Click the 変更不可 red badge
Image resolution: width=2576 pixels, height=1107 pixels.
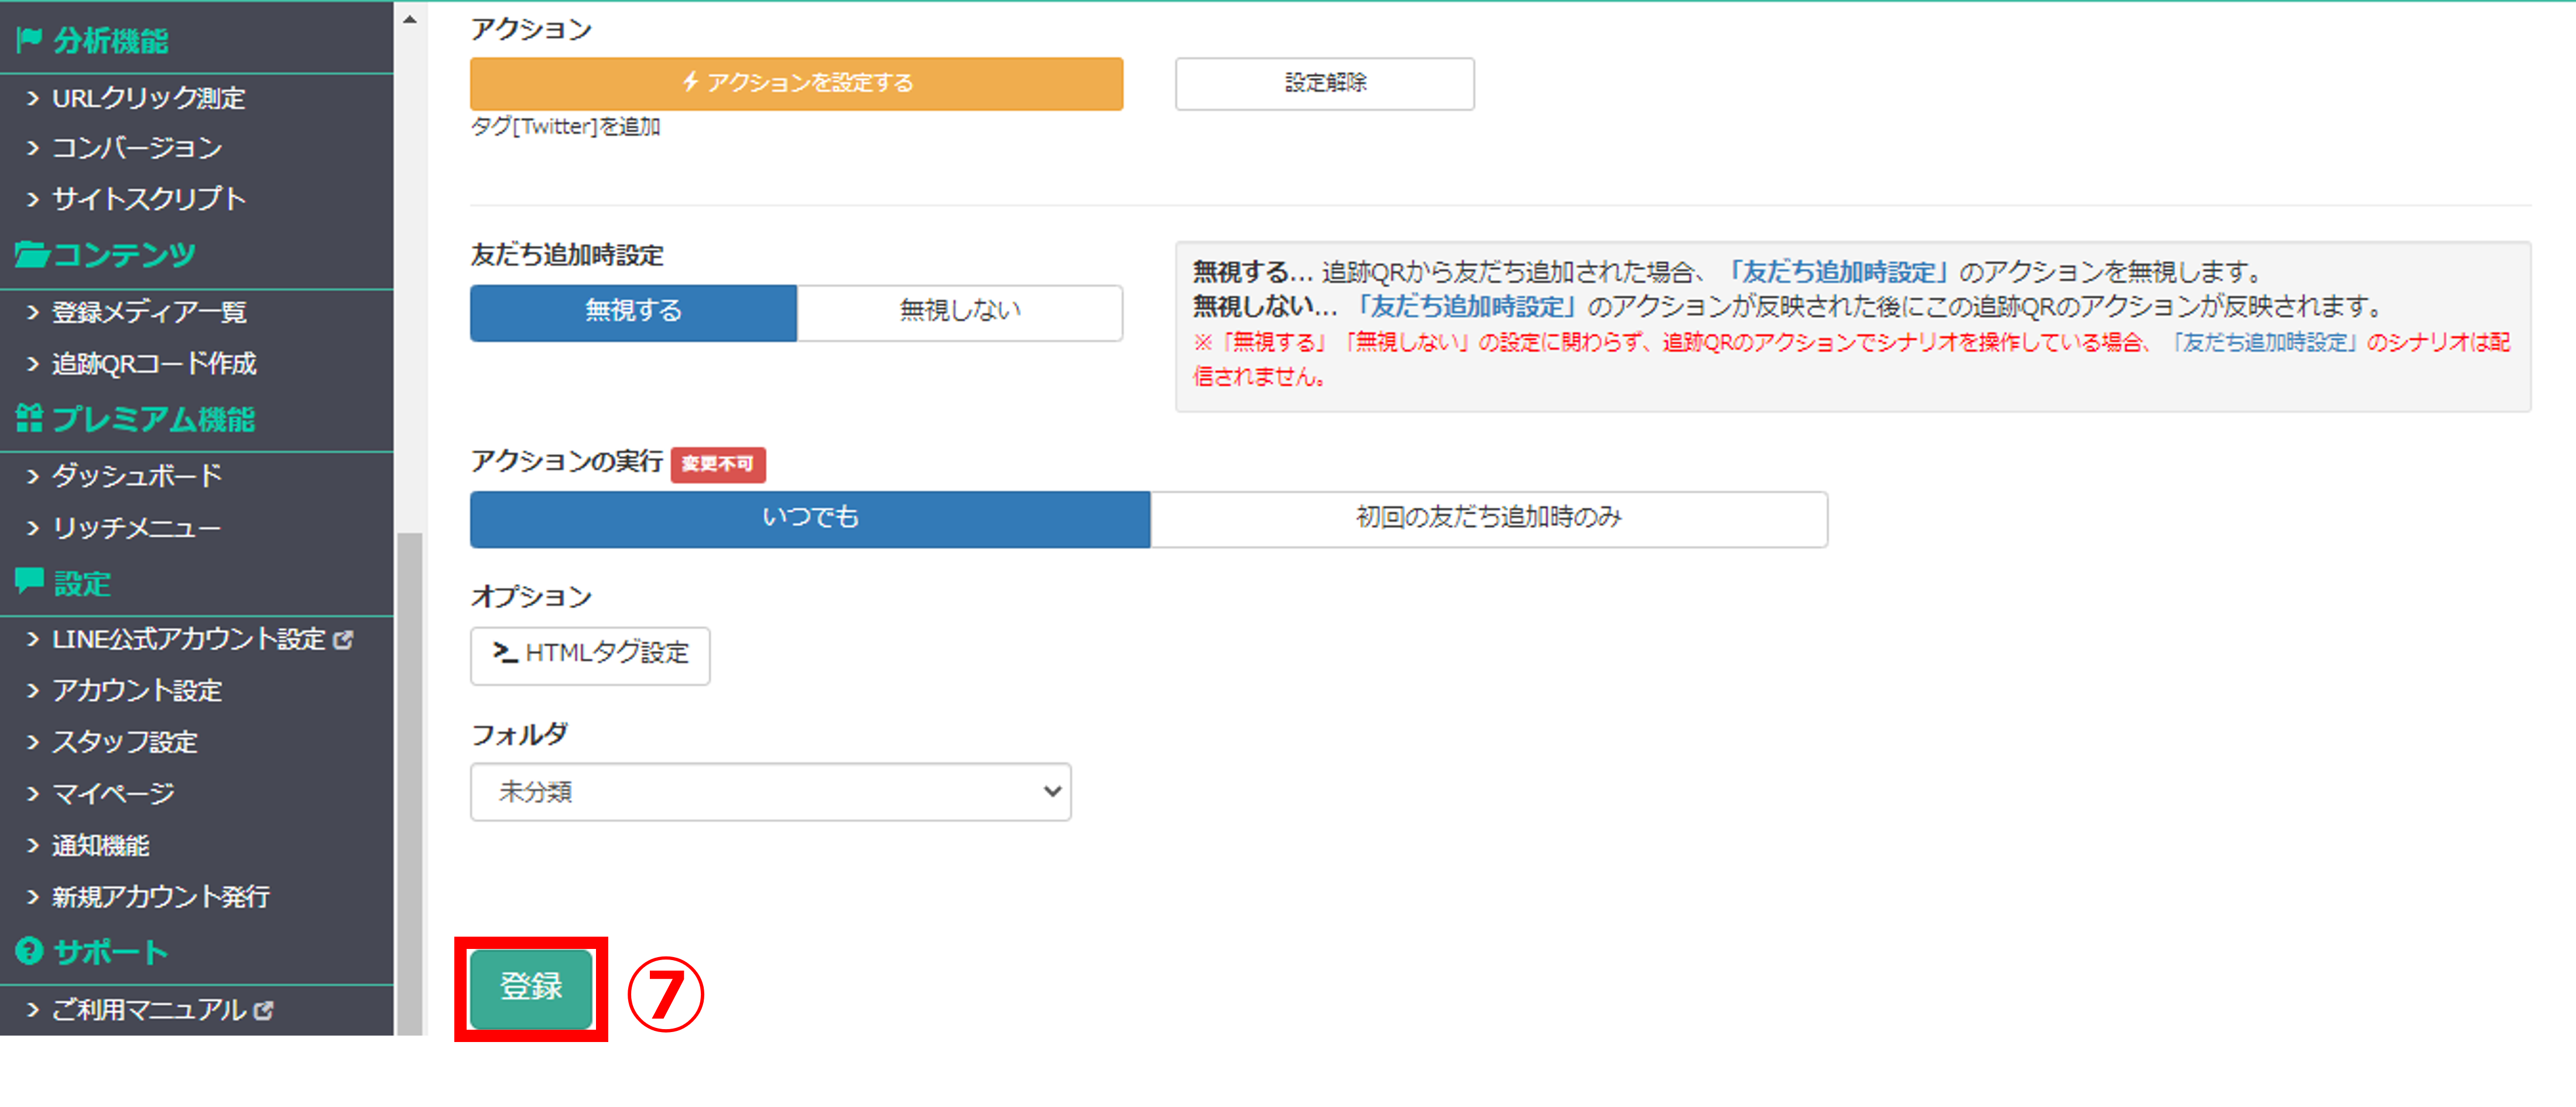(718, 464)
